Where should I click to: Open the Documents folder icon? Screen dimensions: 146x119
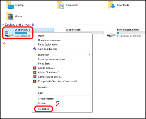(x=61, y=5)
